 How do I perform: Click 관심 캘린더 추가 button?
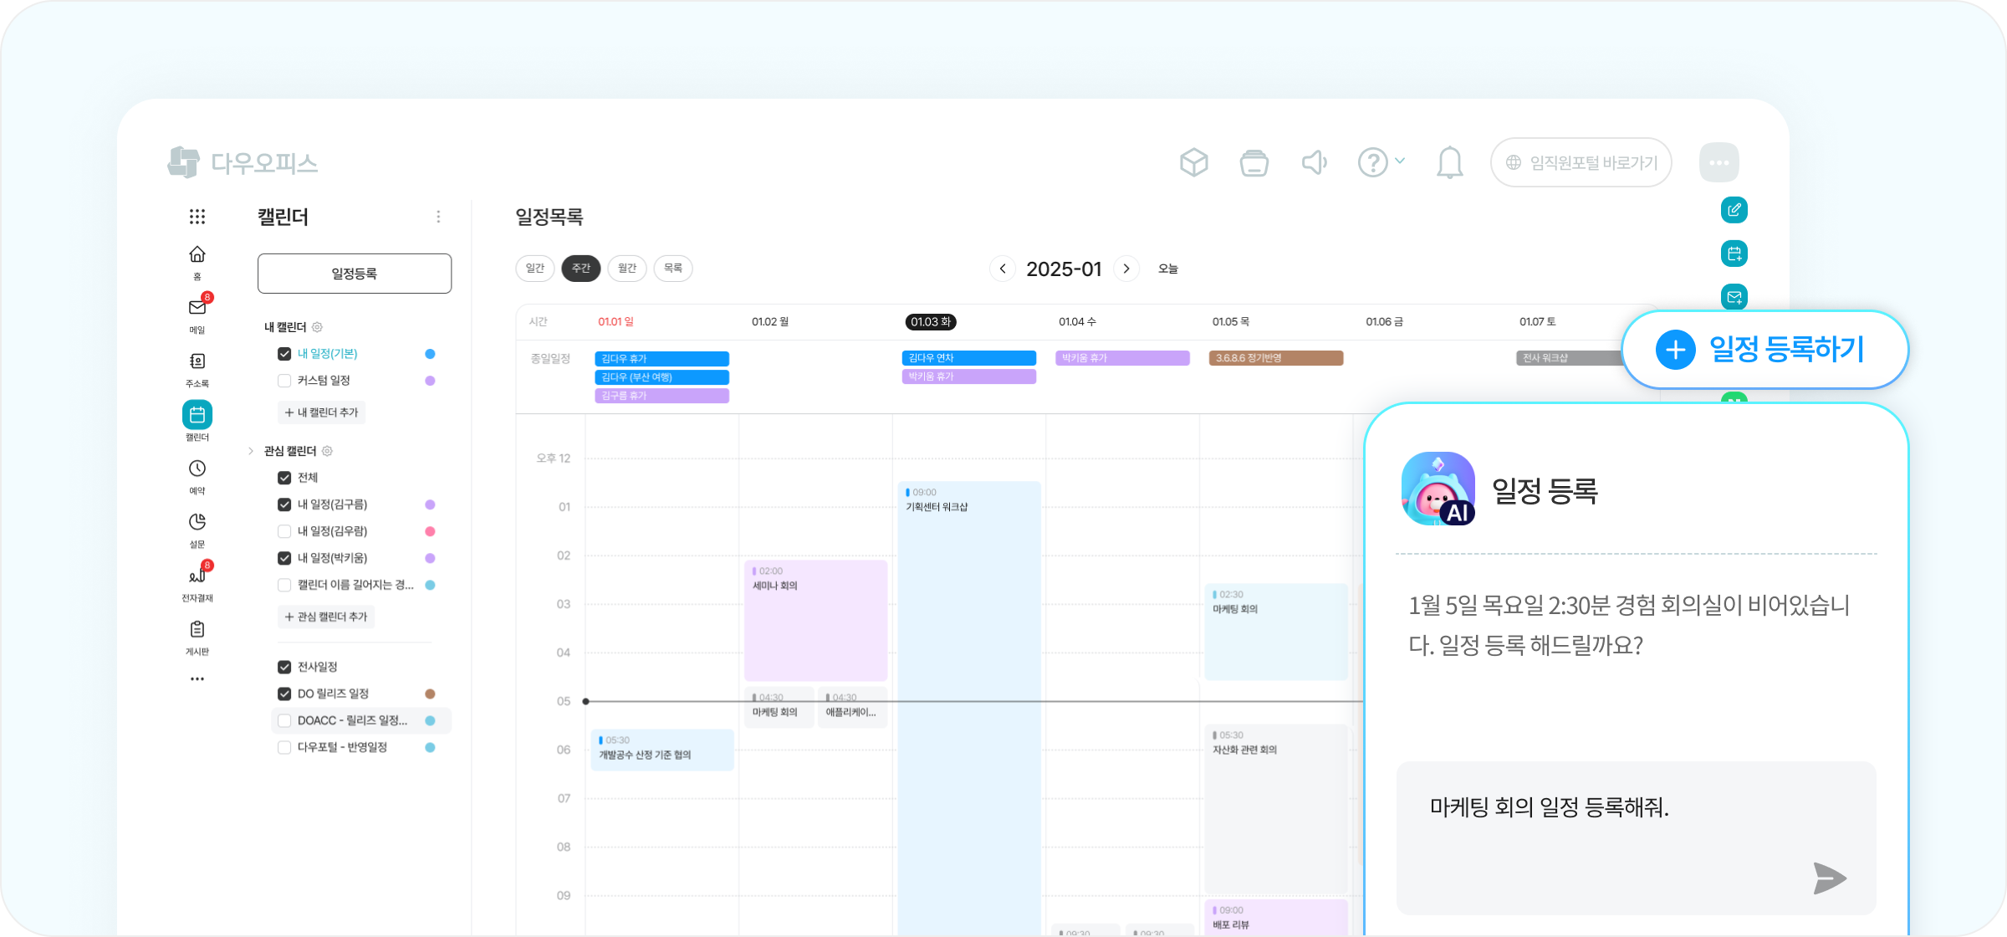click(x=326, y=617)
